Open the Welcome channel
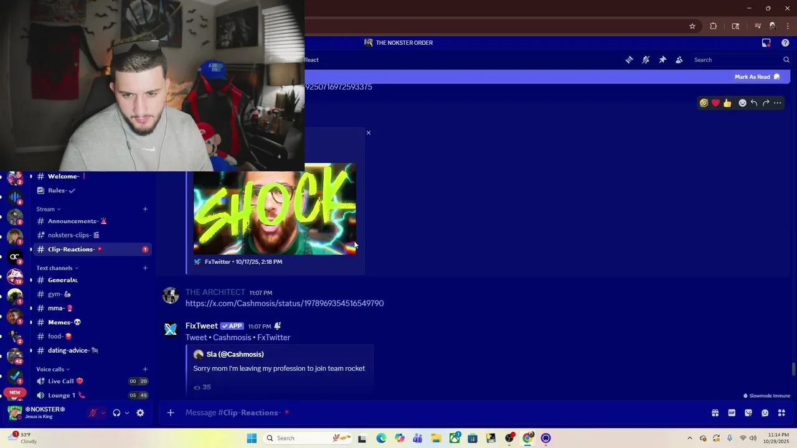Viewport: 797px width, 448px height. coord(92,176)
